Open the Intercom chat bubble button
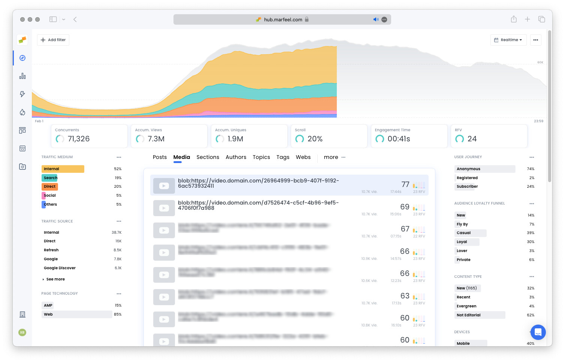 click(538, 332)
